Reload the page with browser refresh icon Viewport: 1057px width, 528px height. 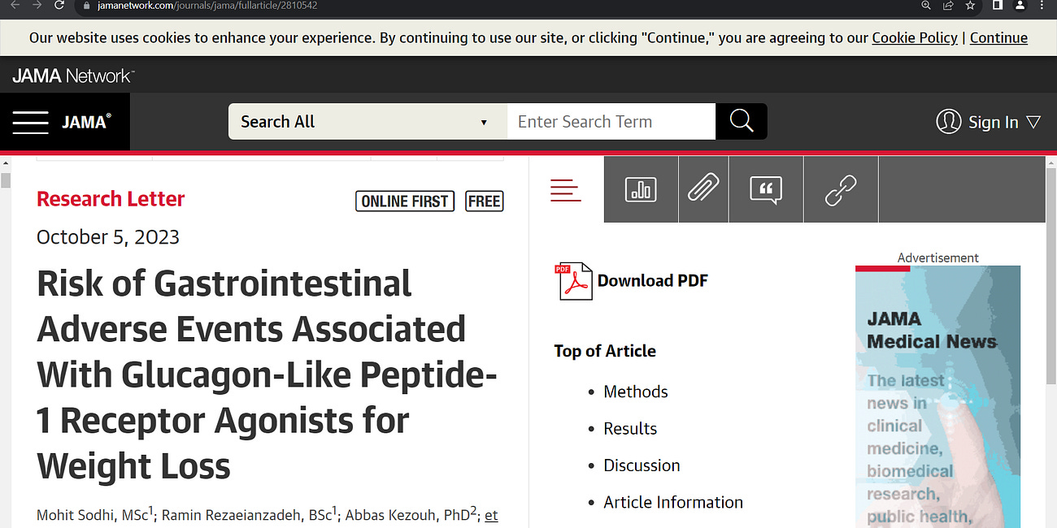59,5
